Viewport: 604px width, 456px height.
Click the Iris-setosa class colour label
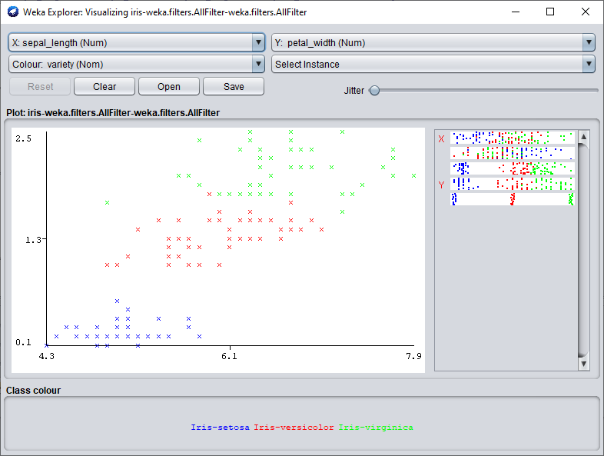click(220, 427)
